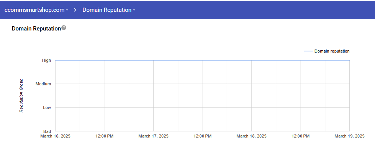The image size is (375, 152).
Task: Click the March 19, 2025 date label
Action: tap(349, 136)
